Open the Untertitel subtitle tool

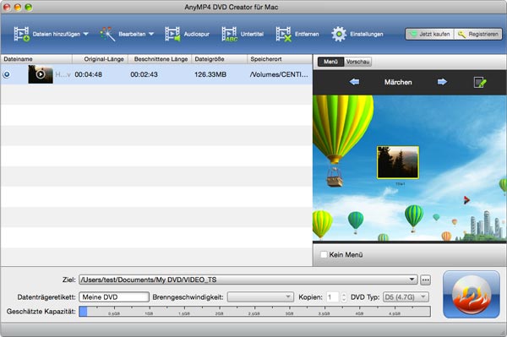[x=243, y=34]
